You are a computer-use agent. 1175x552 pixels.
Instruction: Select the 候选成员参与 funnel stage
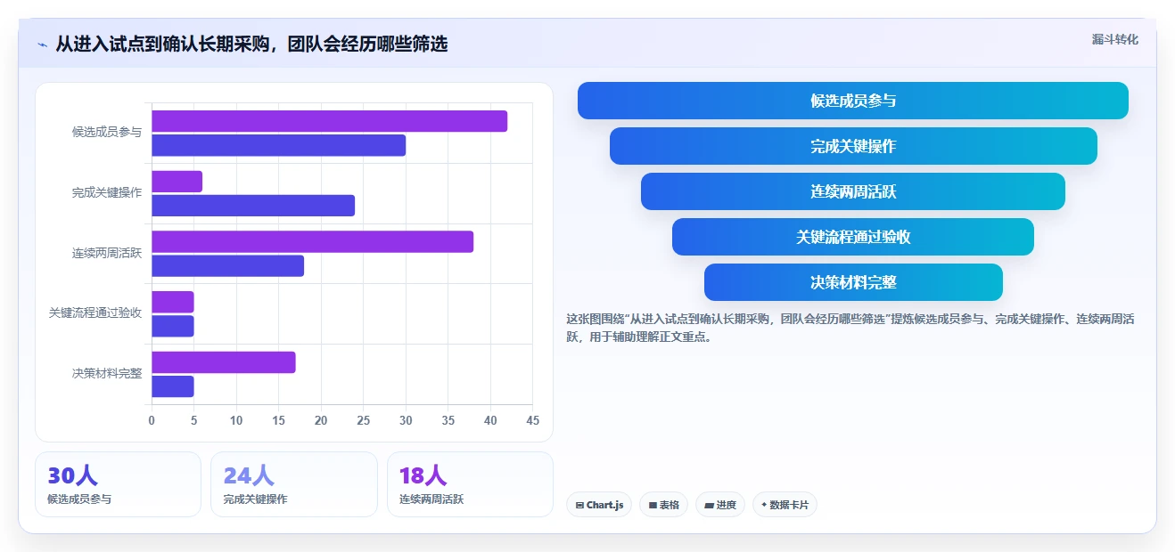point(853,101)
